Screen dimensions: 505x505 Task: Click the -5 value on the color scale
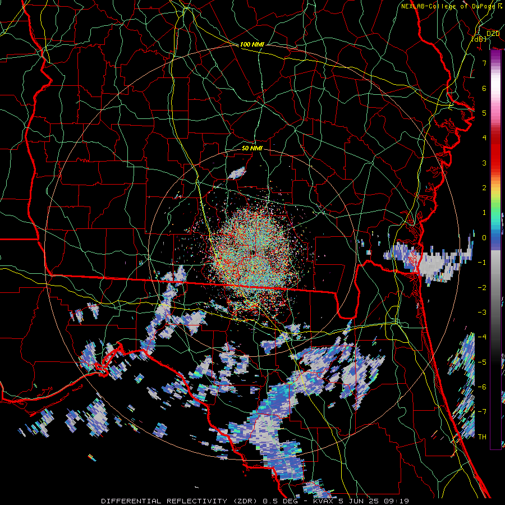click(x=482, y=362)
